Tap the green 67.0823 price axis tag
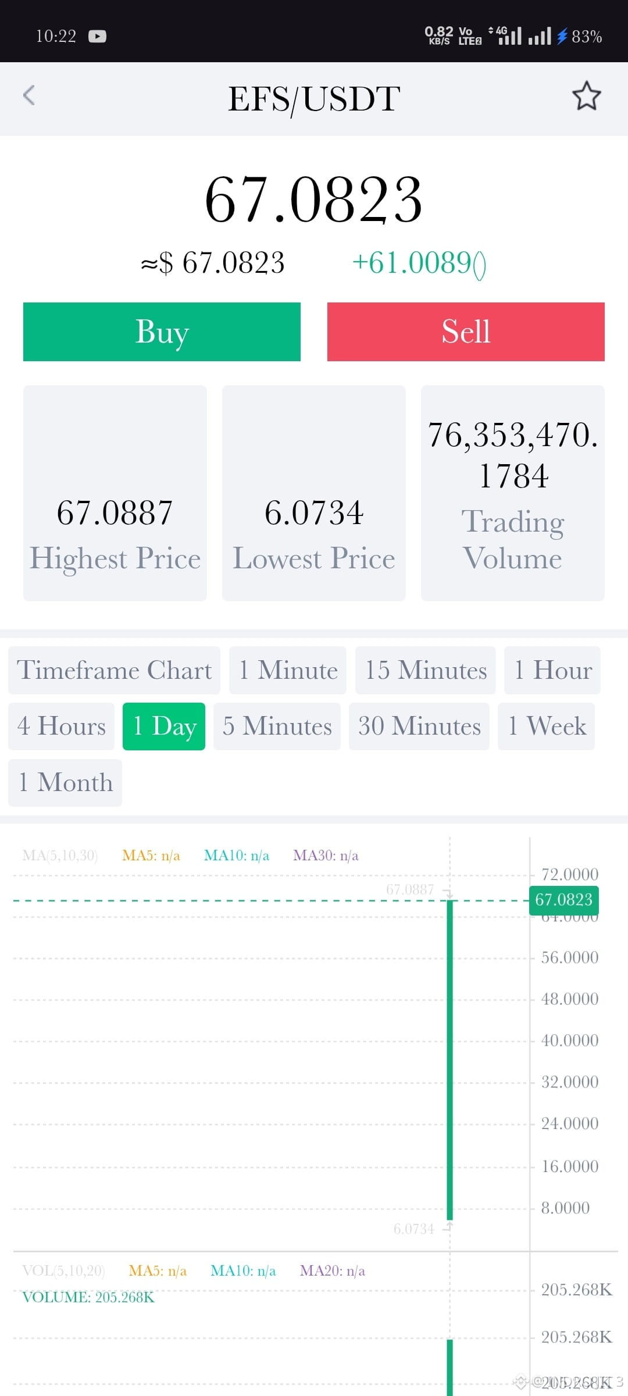This screenshot has width=628, height=1396. pos(563,900)
